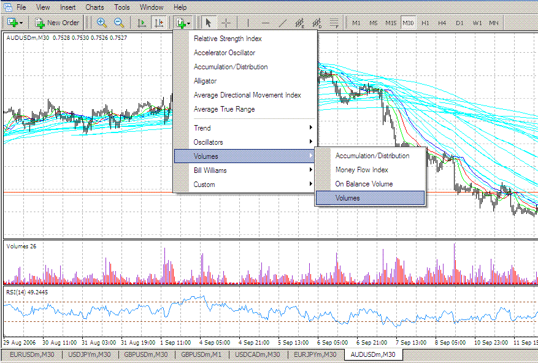Switch to GBPUSDm,M30 chart tab

pos(146,354)
